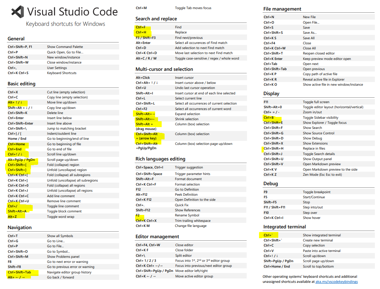Click the 'Go back / forward' text

tap(61, 277)
